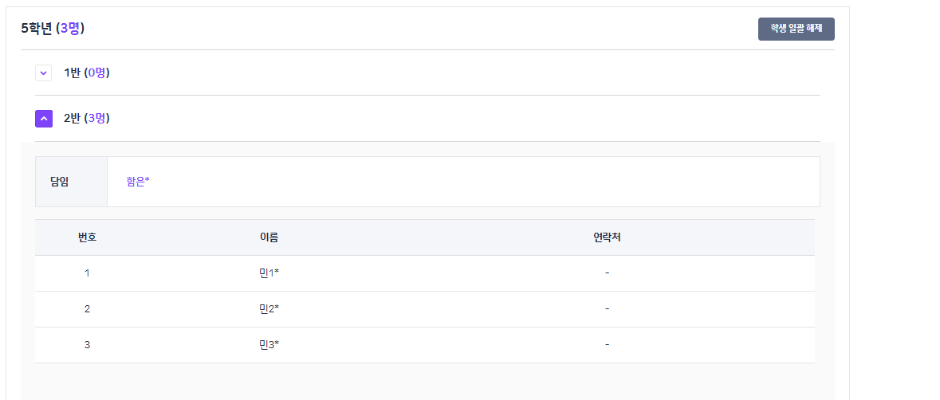
Task: Expand the 1반 class section chevron
Action: click(x=43, y=73)
